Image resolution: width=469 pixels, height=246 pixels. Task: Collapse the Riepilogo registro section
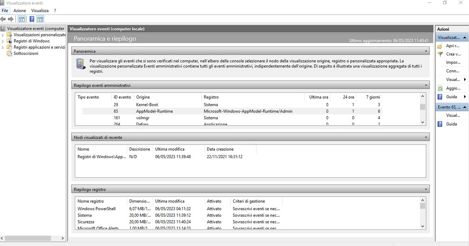point(426,190)
